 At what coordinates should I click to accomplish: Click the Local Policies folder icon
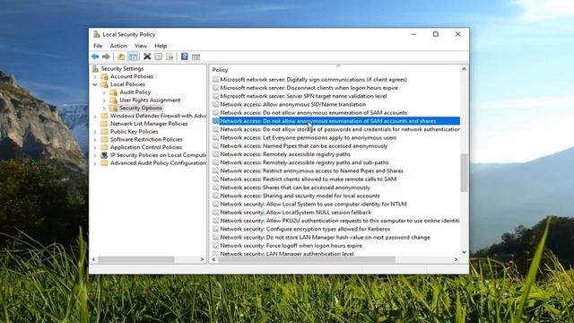point(104,84)
